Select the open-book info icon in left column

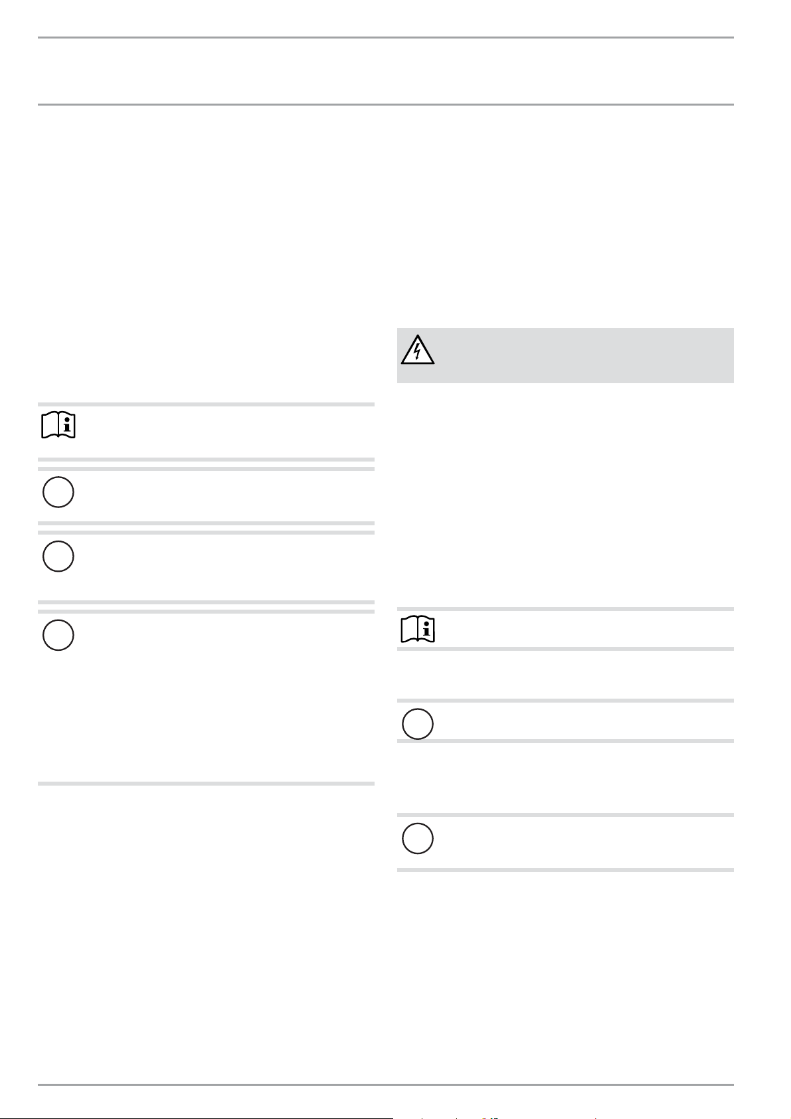click(58, 426)
